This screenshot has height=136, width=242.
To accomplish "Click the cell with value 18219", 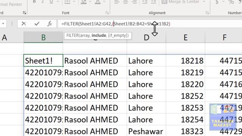I will 185,73.
